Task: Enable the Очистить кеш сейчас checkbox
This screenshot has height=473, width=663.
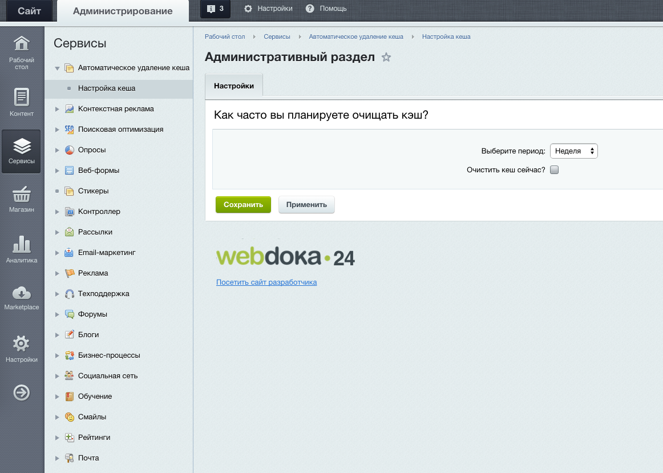Action: click(555, 170)
